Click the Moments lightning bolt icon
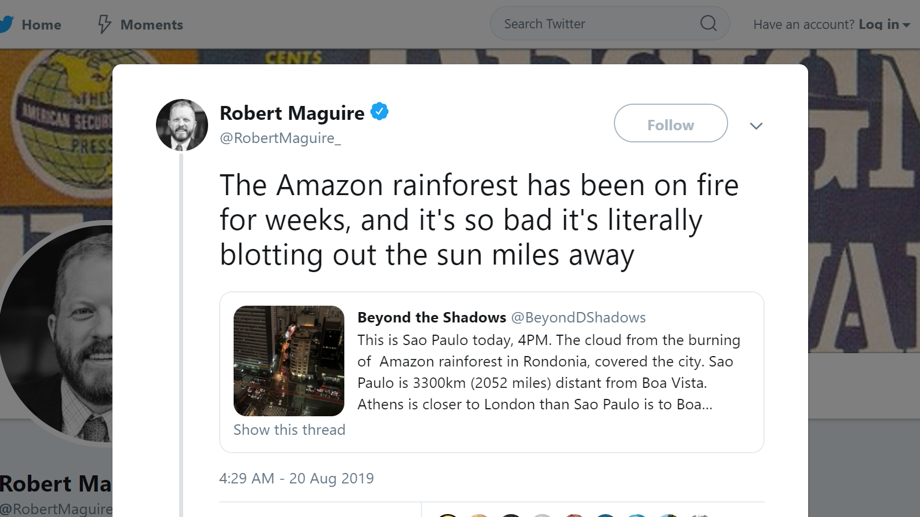This screenshot has height=517, width=920. [104, 24]
